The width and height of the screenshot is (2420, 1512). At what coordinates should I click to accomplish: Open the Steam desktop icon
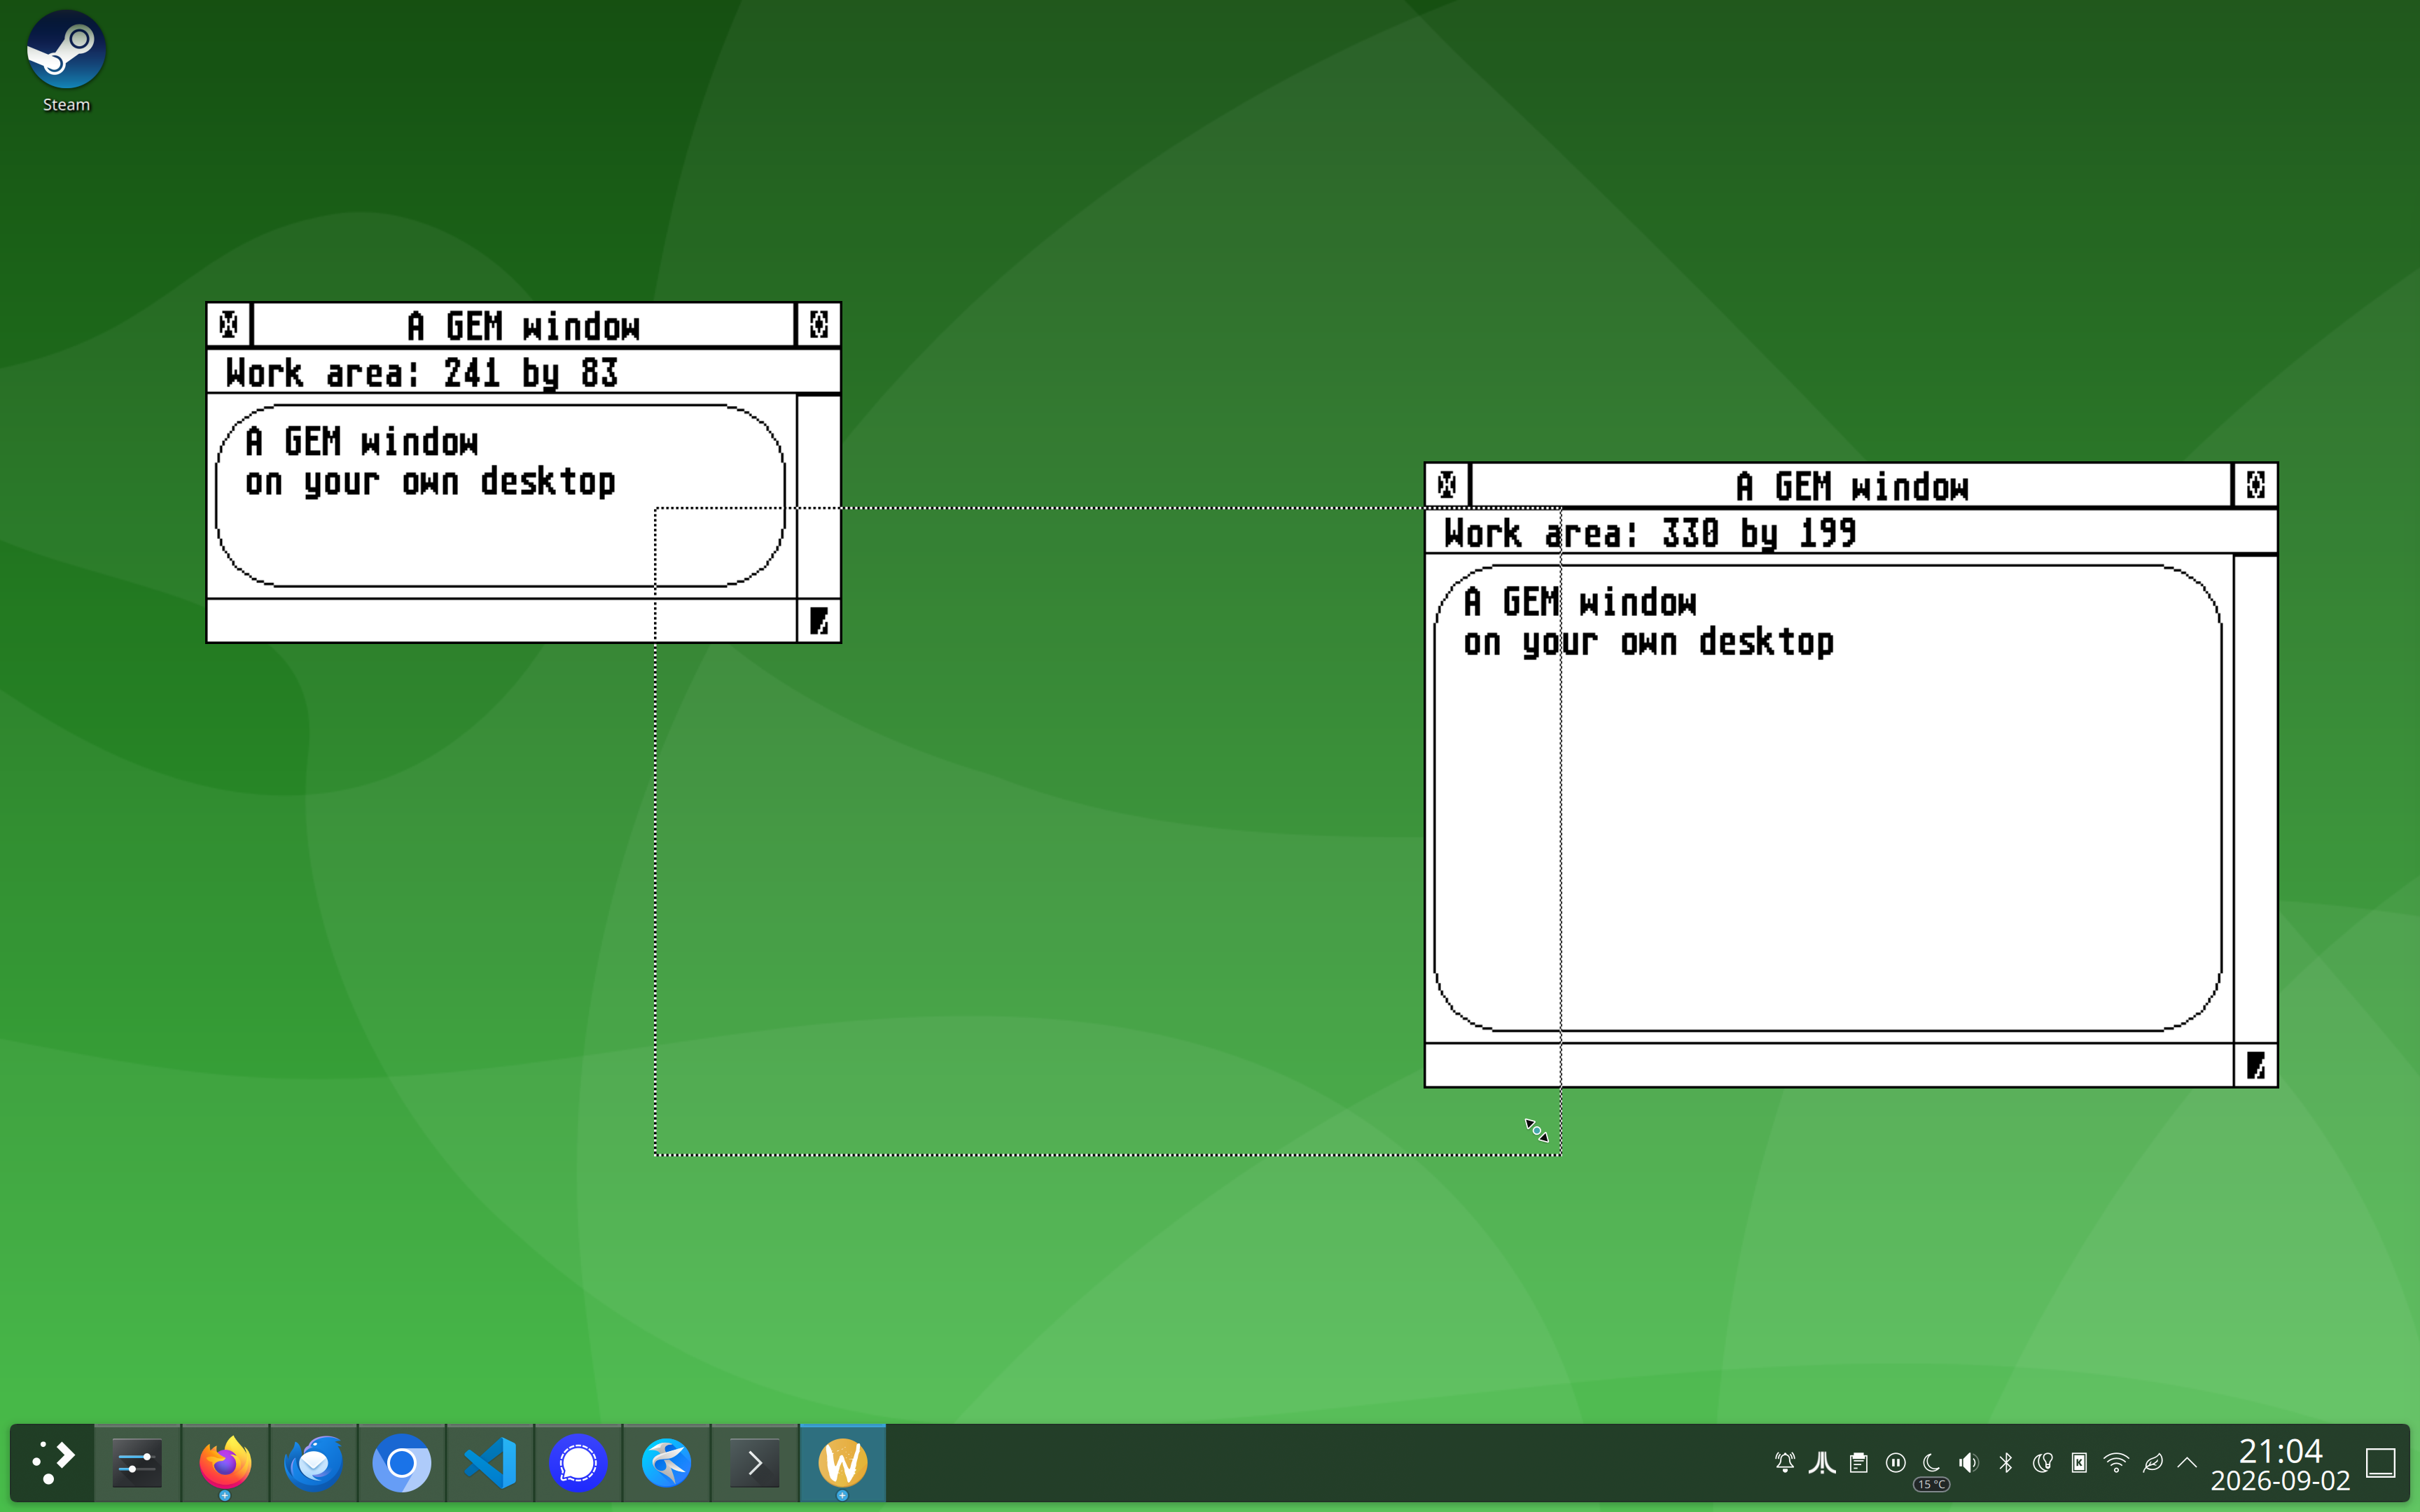(x=66, y=62)
